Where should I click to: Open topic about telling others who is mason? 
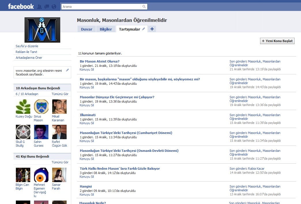140,79
